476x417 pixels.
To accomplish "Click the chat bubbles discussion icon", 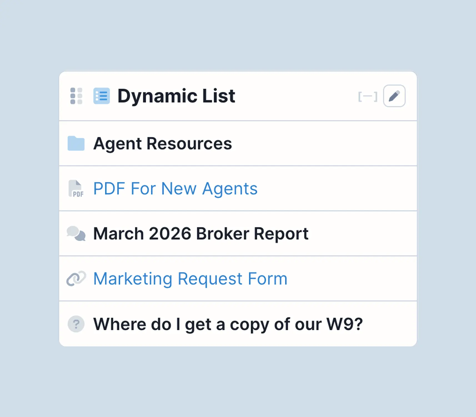I will coord(76,234).
